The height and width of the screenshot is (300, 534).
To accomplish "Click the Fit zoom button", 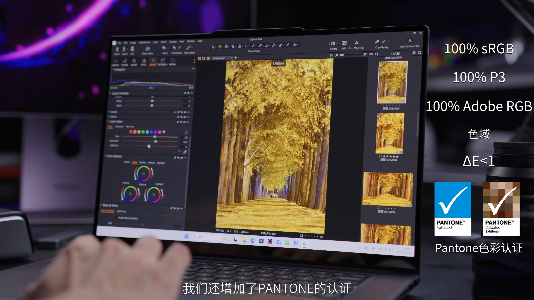I will pyautogui.click(x=332, y=56).
